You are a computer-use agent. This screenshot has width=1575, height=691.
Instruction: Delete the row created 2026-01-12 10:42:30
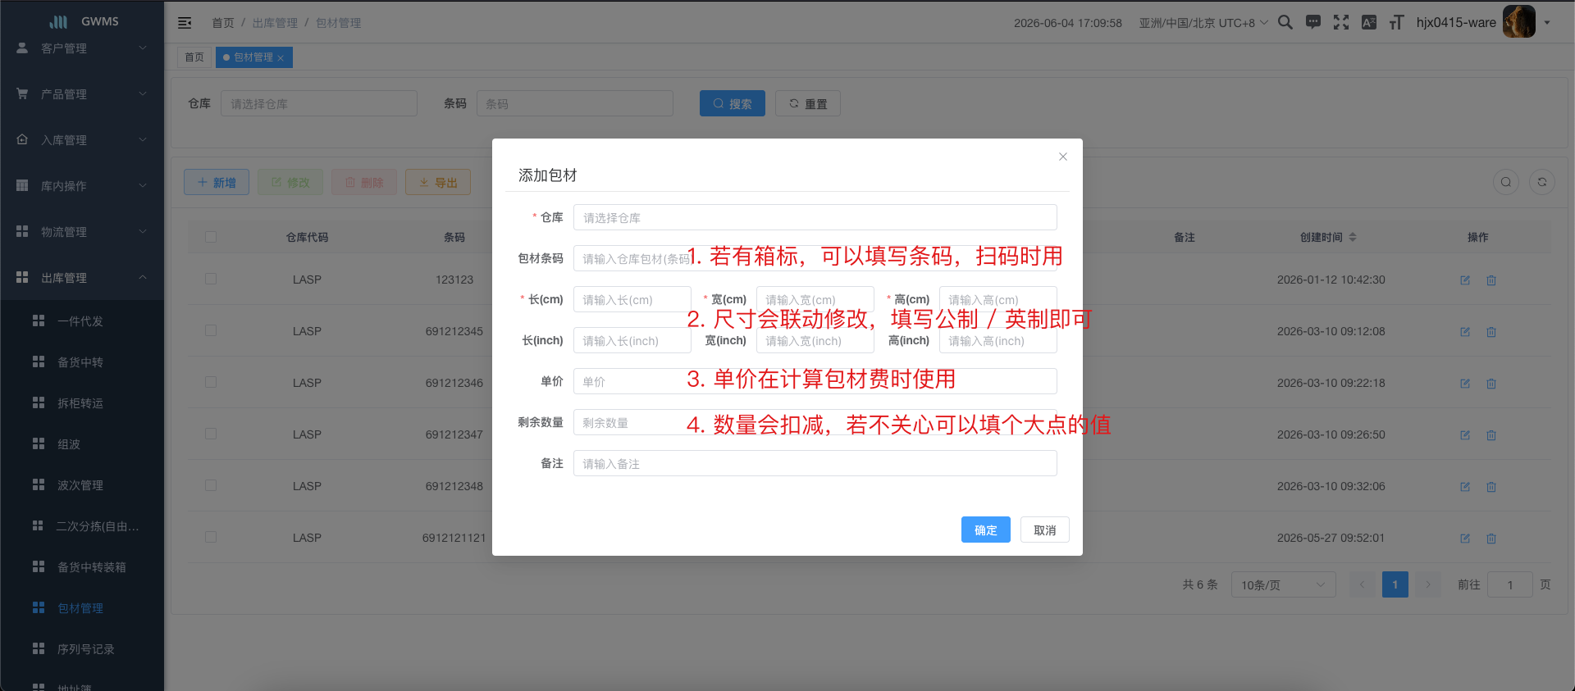click(x=1491, y=280)
